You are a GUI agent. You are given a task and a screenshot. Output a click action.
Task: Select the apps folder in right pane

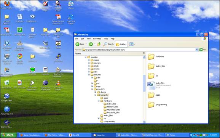click(154, 95)
